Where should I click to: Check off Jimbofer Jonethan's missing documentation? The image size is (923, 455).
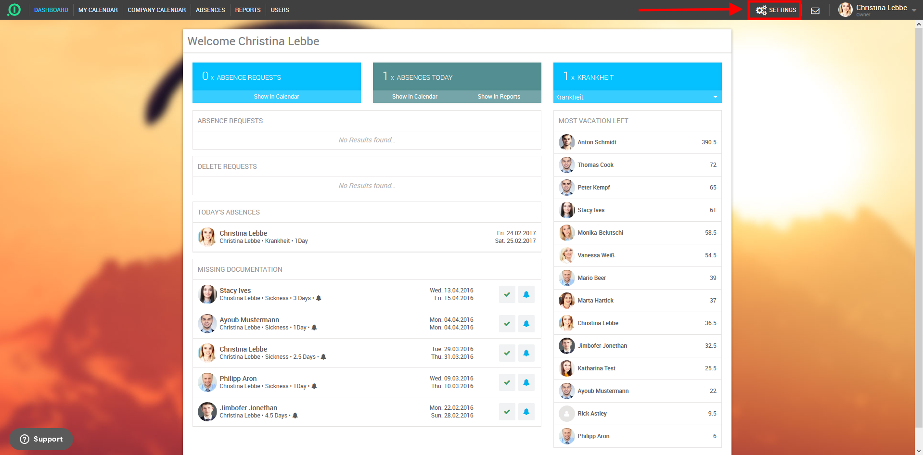(507, 412)
